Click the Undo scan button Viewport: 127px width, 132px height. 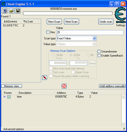pyautogui.click(x=106, y=22)
